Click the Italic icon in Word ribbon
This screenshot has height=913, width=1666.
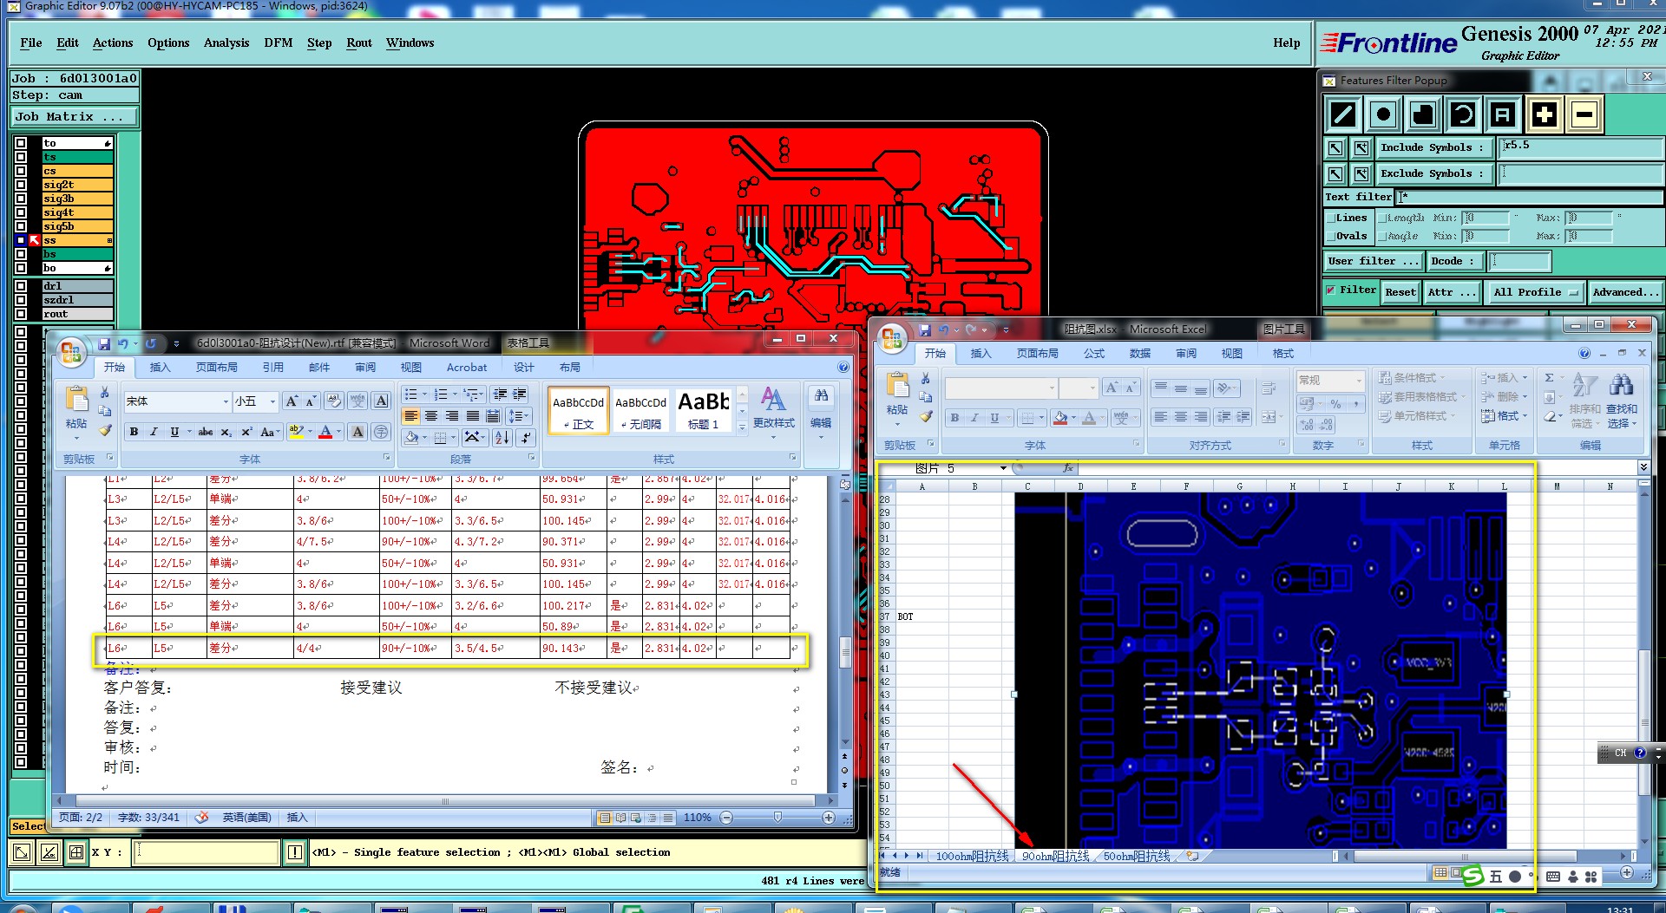(x=154, y=432)
